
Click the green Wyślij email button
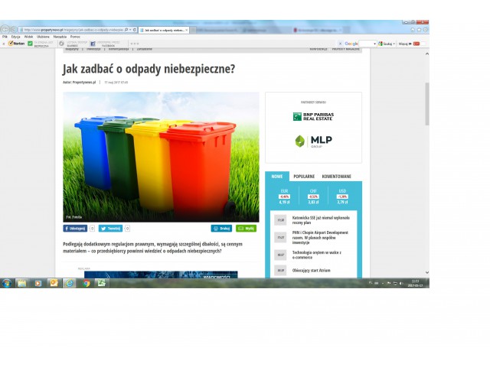pyautogui.click(x=246, y=228)
